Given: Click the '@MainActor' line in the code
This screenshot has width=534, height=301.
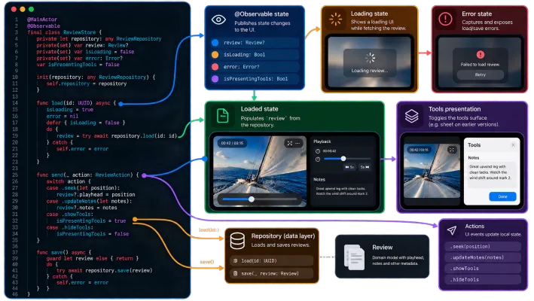Looking at the screenshot, I should coord(42,20).
